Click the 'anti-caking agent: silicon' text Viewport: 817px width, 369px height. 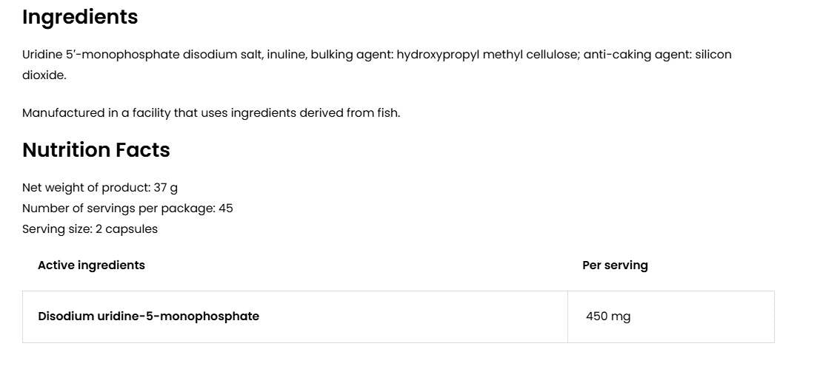[x=658, y=55]
